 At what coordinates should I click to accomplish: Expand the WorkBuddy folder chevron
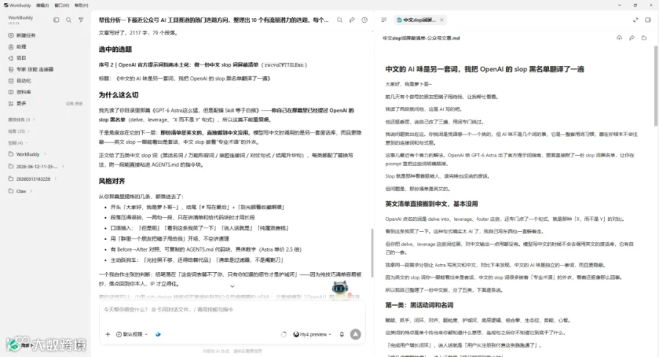(45, 154)
